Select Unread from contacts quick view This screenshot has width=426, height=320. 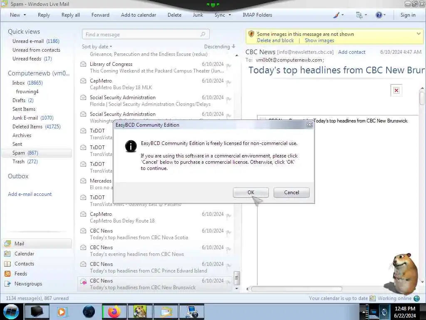(x=36, y=50)
